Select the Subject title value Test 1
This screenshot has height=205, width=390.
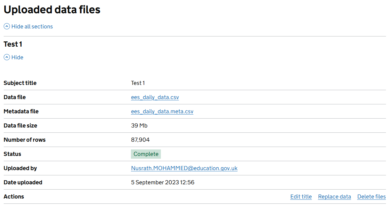click(x=138, y=83)
